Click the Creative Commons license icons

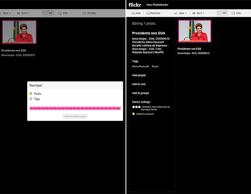136,107
